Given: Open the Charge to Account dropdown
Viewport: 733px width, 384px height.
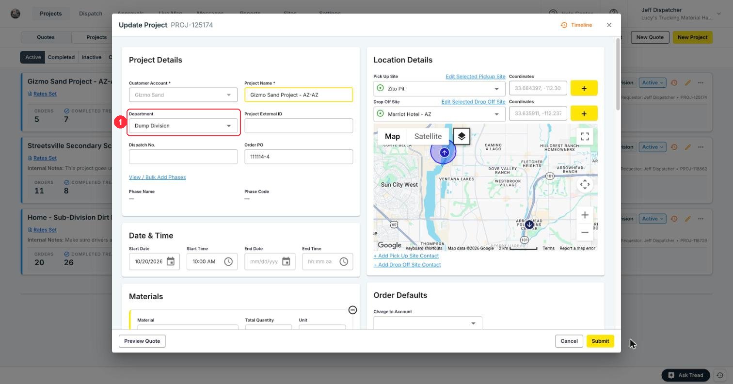Looking at the screenshot, I should (x=428, y=323).
